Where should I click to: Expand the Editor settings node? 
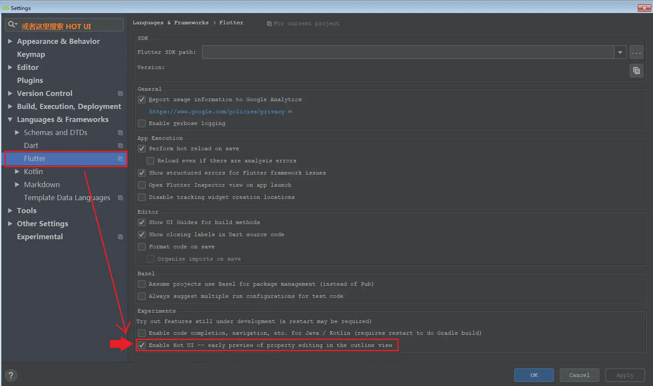pos(10,67)
